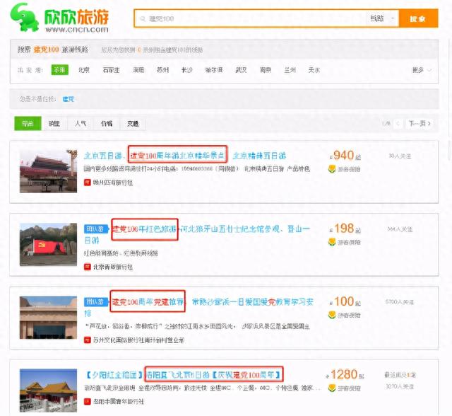Click the orange 搜索 search button
Screen dimensions: 452x416
click(x=418, y=19)
